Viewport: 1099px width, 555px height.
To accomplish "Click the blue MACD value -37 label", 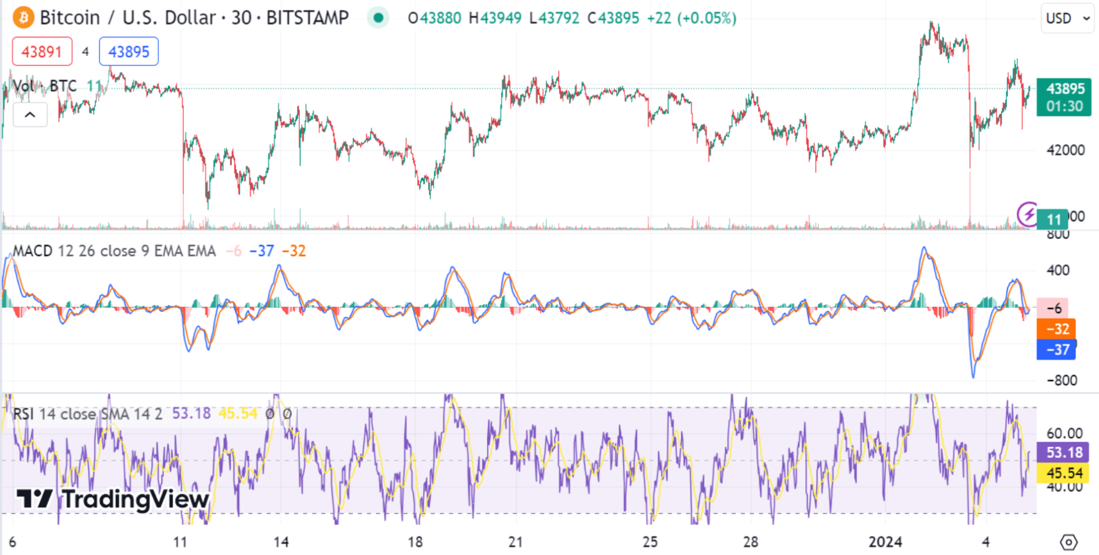I will [1056, 350].
